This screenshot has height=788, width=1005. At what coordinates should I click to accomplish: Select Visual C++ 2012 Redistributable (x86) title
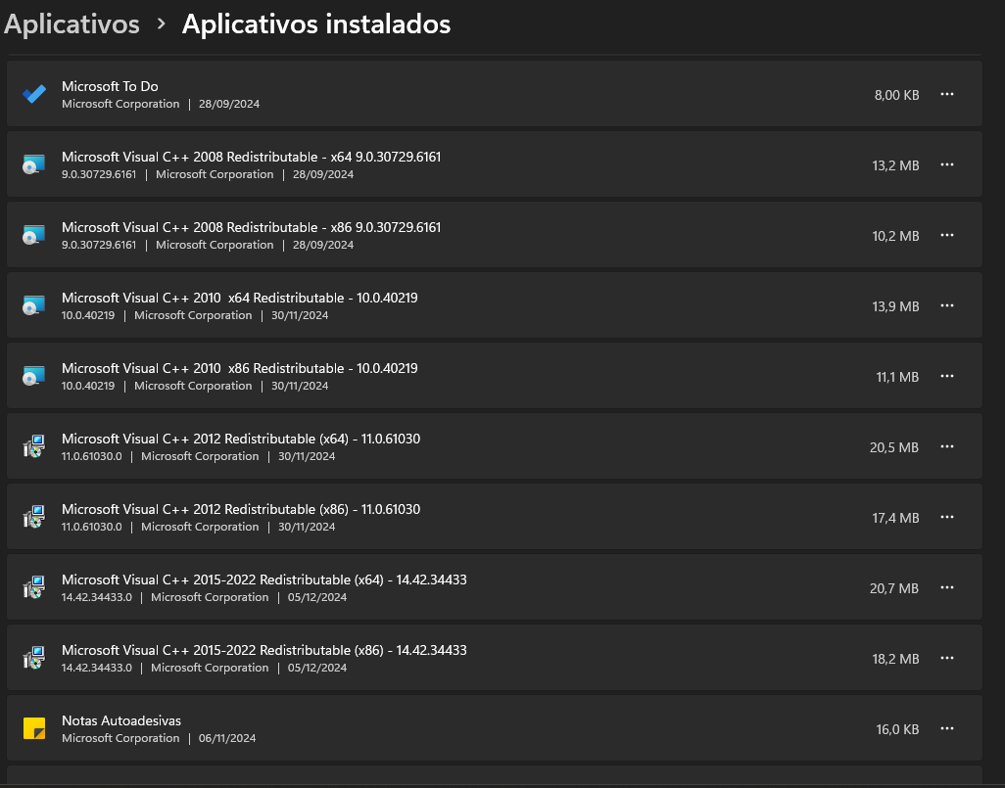pos(241,509)
